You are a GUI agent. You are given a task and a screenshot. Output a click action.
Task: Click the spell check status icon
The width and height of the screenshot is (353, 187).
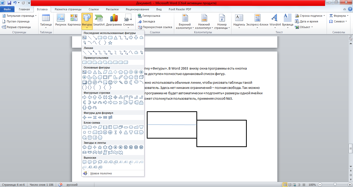pos(60,185)
